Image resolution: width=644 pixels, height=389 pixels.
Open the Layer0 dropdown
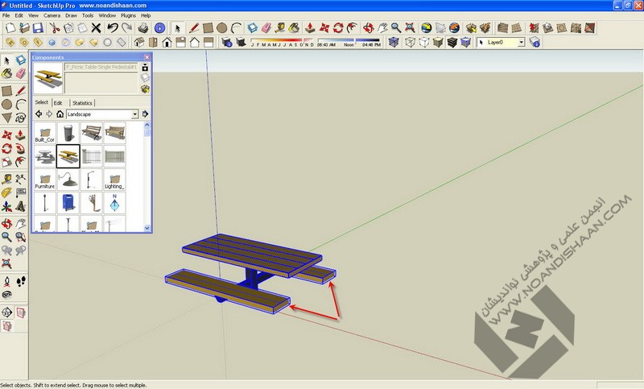(x=522, y=42)
